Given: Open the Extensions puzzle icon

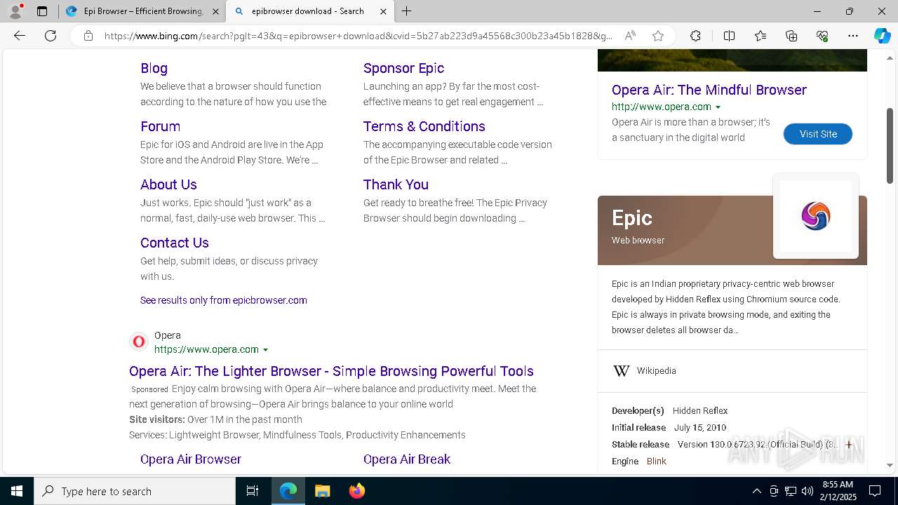Looking at the screenshot, I should (x=695, y=36).
